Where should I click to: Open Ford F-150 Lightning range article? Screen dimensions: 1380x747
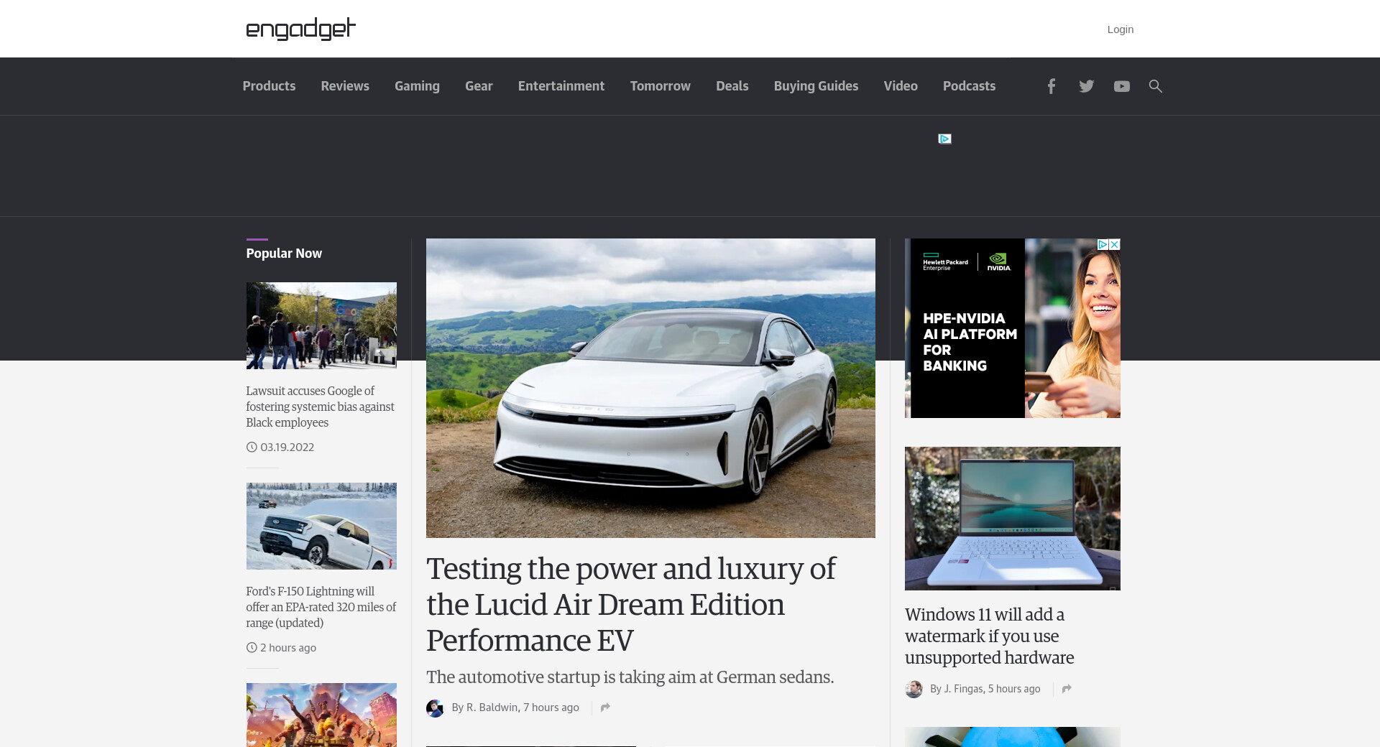(x=321, y=607)
